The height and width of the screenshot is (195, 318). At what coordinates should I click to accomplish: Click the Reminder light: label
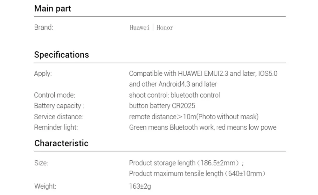click(56, 127)
